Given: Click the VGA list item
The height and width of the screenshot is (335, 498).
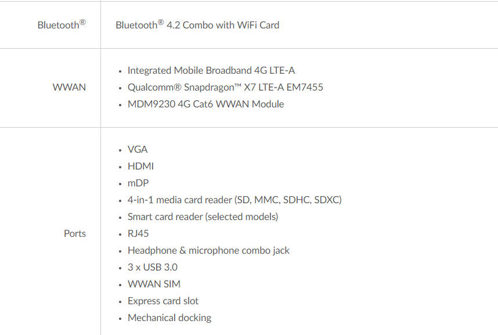Looking at the screenshot, I should pos(138,149).
